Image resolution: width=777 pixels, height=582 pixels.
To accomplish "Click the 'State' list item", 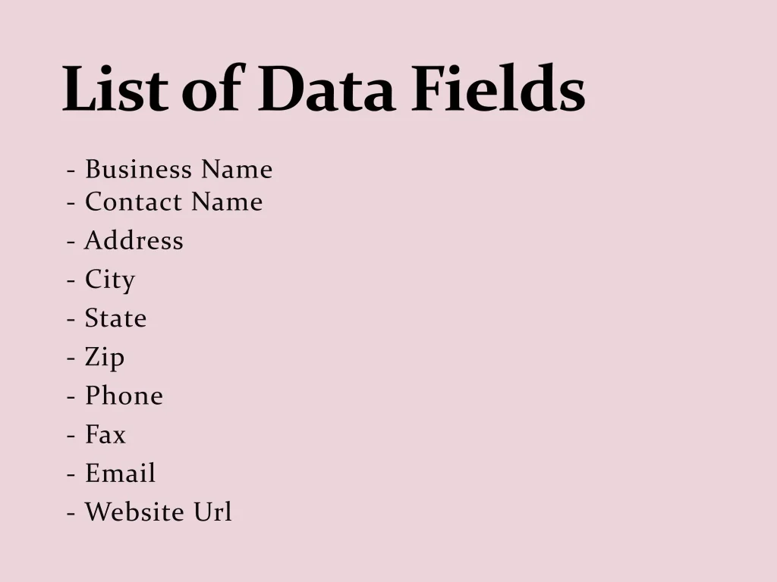I will pyautogui.click(x=115, y=318).
